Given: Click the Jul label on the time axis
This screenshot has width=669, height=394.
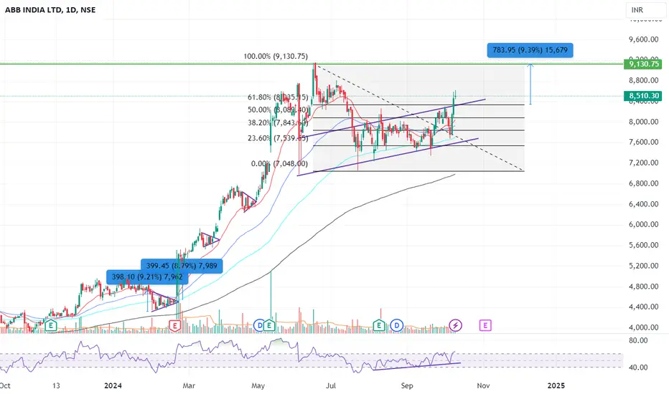Looking at the screenshot, I should pyautogui.click(x=331, y=386).
